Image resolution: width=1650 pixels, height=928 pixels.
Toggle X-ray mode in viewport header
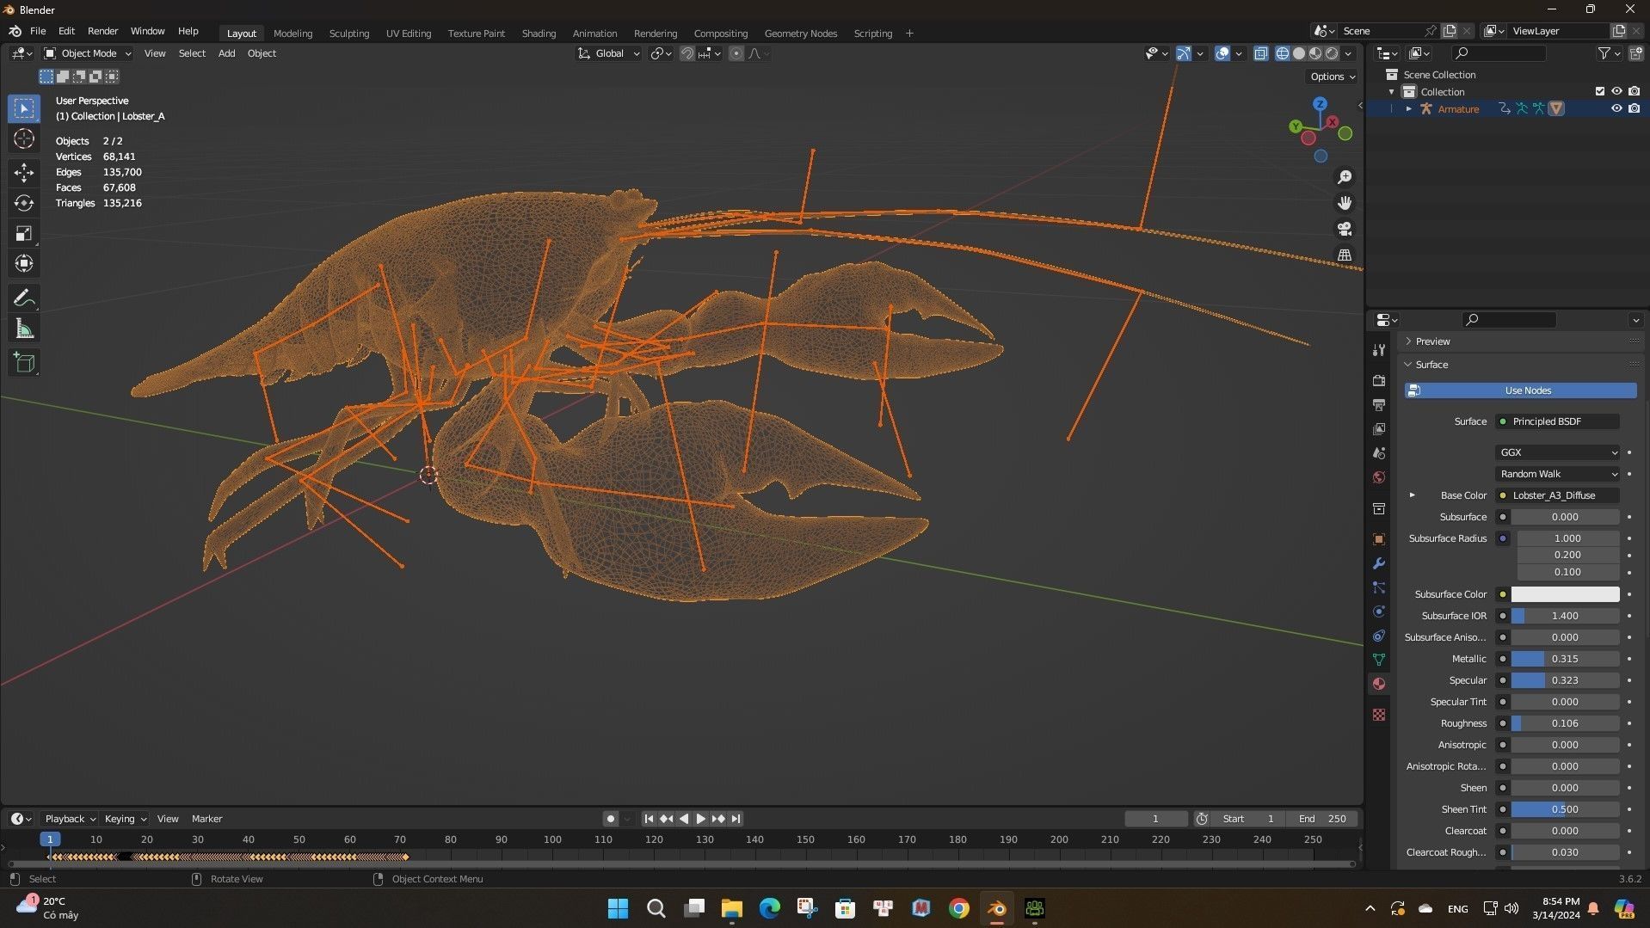pyautogui.click(x=1260, y=53)
